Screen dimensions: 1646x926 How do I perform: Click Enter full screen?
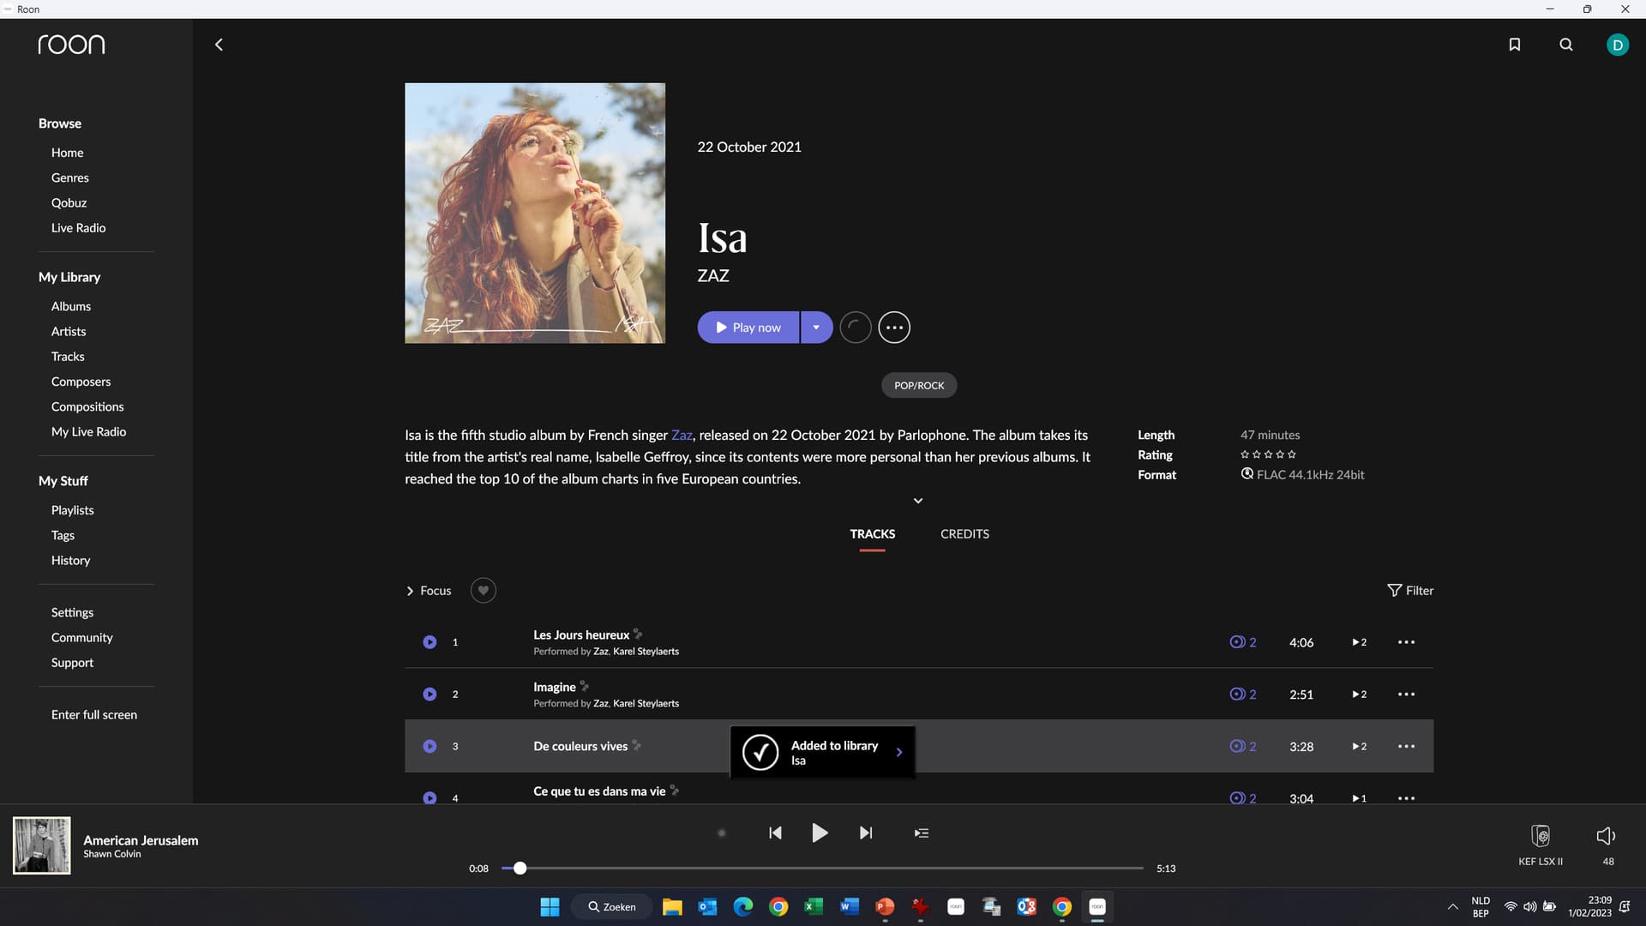point(93,715)
